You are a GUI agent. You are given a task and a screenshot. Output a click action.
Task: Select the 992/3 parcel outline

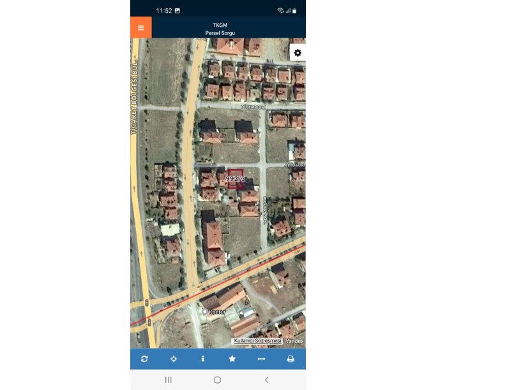(x=236, y=179)
